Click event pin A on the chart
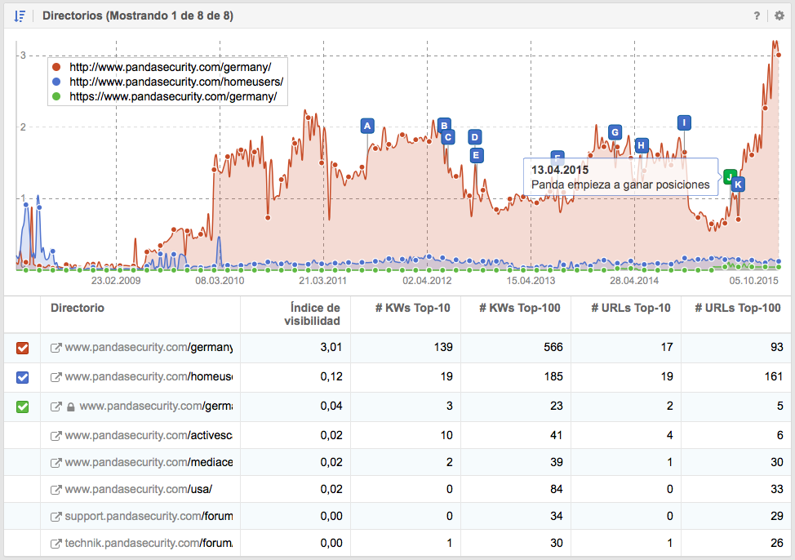 click(367, 126)
